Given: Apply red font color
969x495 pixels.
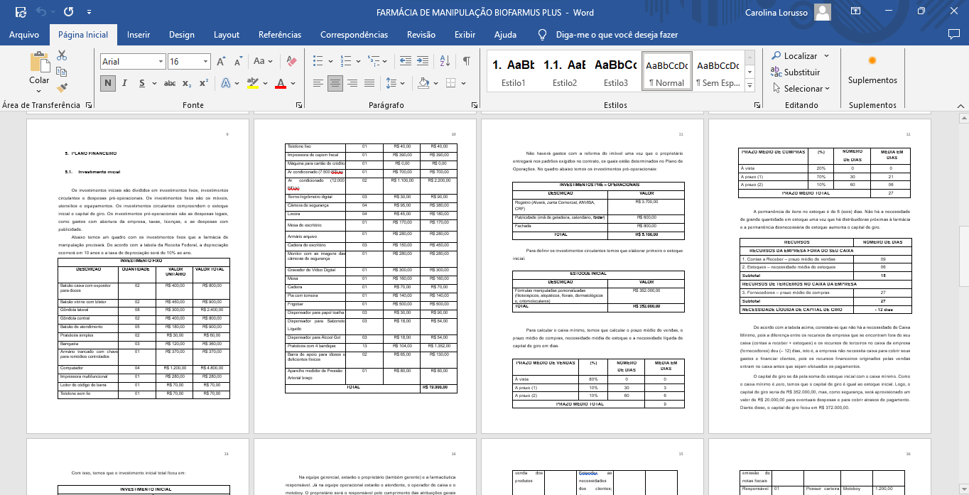Looking at the screenshot, I should coord(280,83).
